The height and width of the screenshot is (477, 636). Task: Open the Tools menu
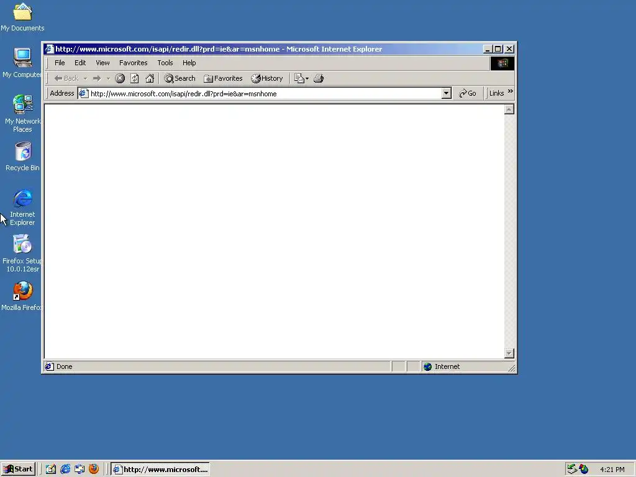tap(165, 63)
